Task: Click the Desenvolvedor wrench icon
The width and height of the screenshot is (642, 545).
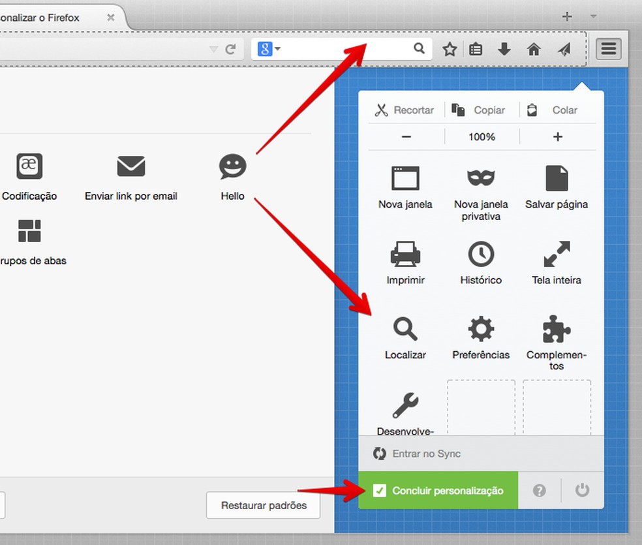Action: point(405,405)
